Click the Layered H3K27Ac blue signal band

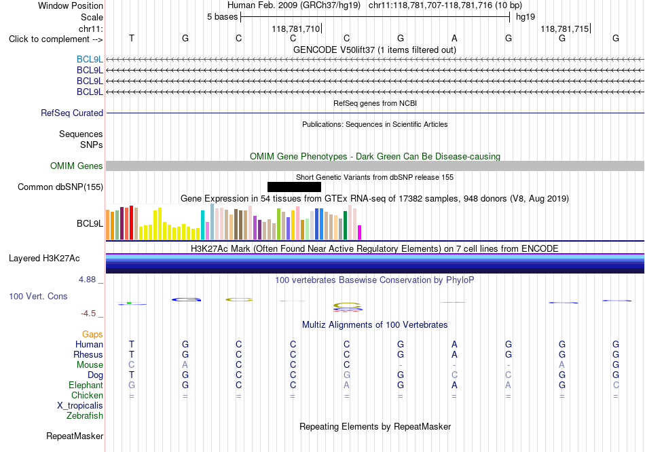coord(375,263)
